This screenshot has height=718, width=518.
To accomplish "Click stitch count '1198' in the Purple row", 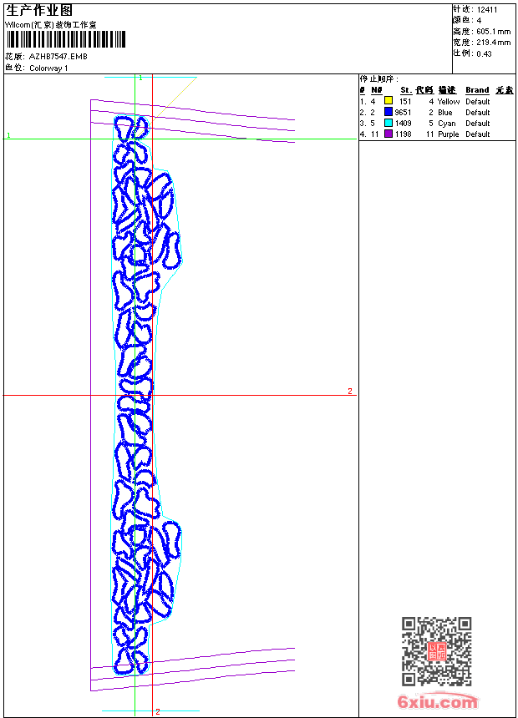I will pos(403,134).
